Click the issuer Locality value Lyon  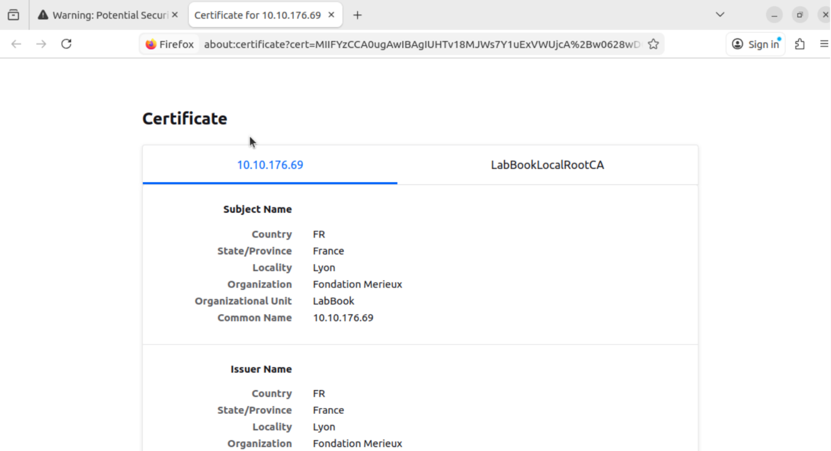pos(324,427)
